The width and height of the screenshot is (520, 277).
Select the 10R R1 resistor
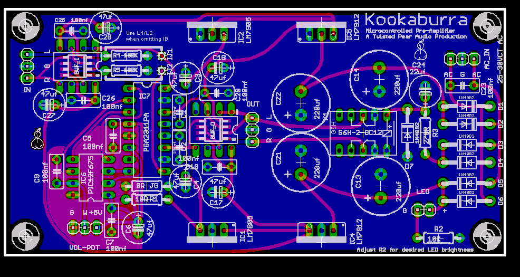click(x=147, y=199)
